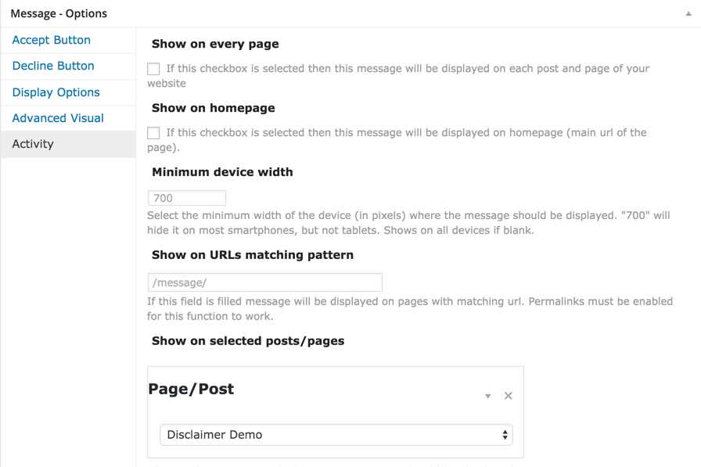Click the homepage checkbox description label
The height and width of the screenshot is (467, 701).
[x=397, y=139]
